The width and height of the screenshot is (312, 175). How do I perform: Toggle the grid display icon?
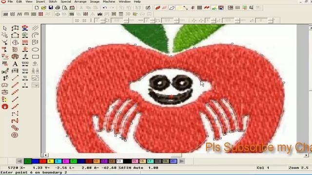click(x=199, y=8)
